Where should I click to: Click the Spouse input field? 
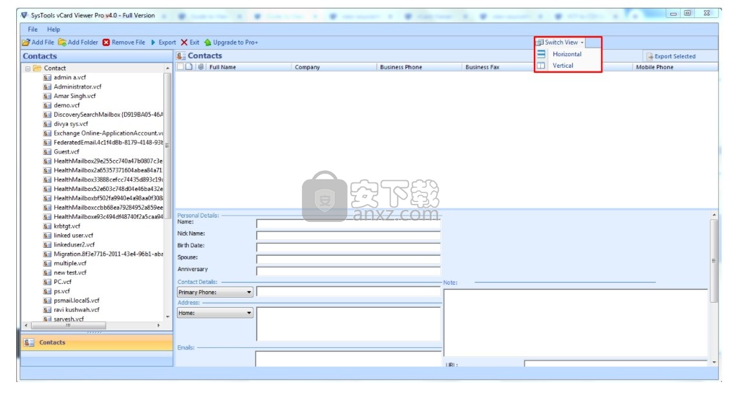tap(348, 259)
